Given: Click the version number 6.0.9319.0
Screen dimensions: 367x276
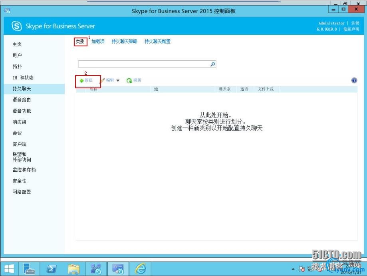Looking at the screenshot, I should [x=327, y=29].
